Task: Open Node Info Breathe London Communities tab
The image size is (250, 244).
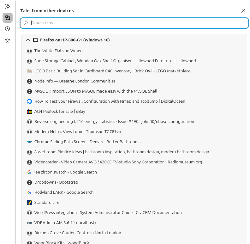Action: tap(75, 81)
